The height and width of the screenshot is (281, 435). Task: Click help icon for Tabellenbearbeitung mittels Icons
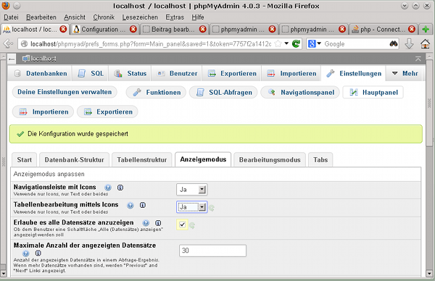point(130,206)
